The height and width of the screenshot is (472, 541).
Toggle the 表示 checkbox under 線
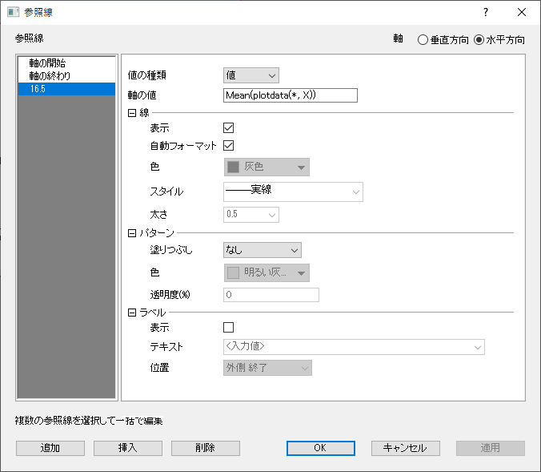point(228,128)
